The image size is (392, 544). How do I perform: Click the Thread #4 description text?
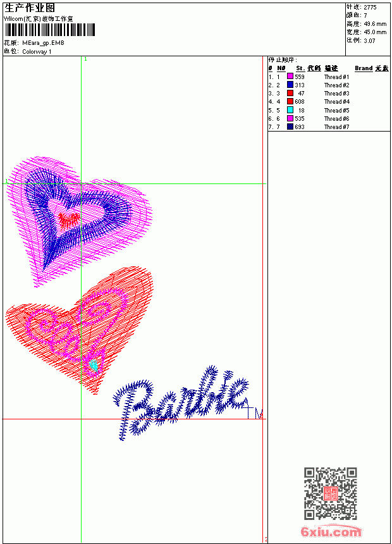tap(336, 102)
